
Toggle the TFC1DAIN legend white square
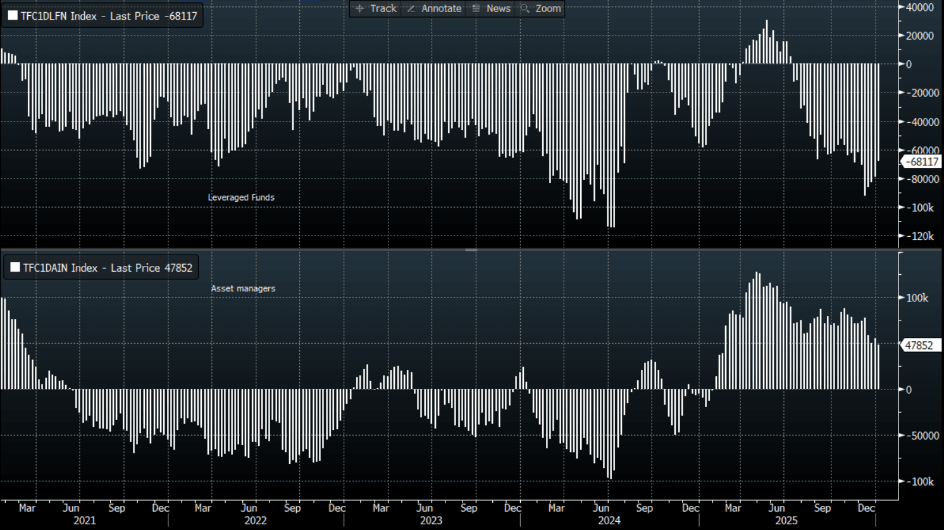pos(15,268)
